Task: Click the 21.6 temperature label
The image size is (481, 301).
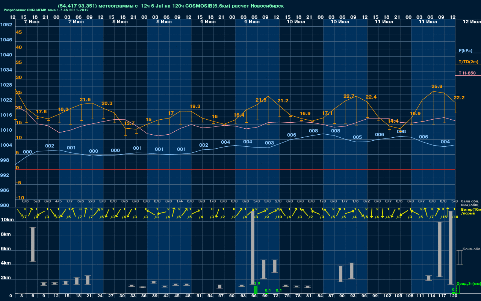Action: tap(85, 100)
